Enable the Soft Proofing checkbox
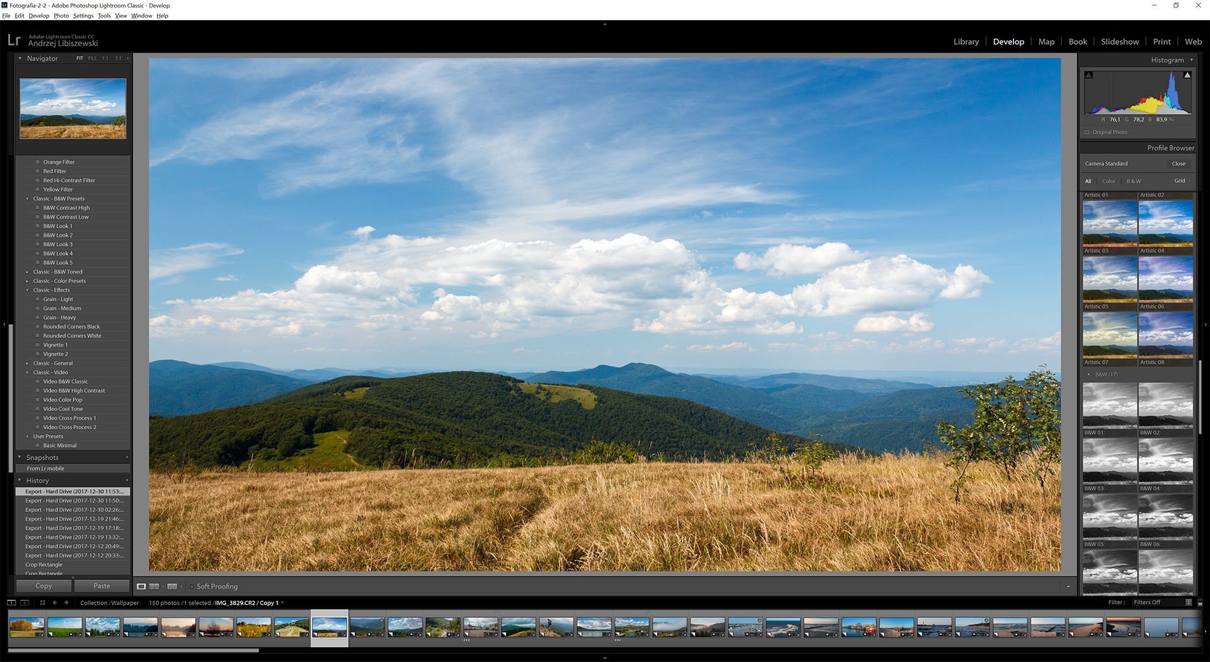 click(x=192, y=586)
